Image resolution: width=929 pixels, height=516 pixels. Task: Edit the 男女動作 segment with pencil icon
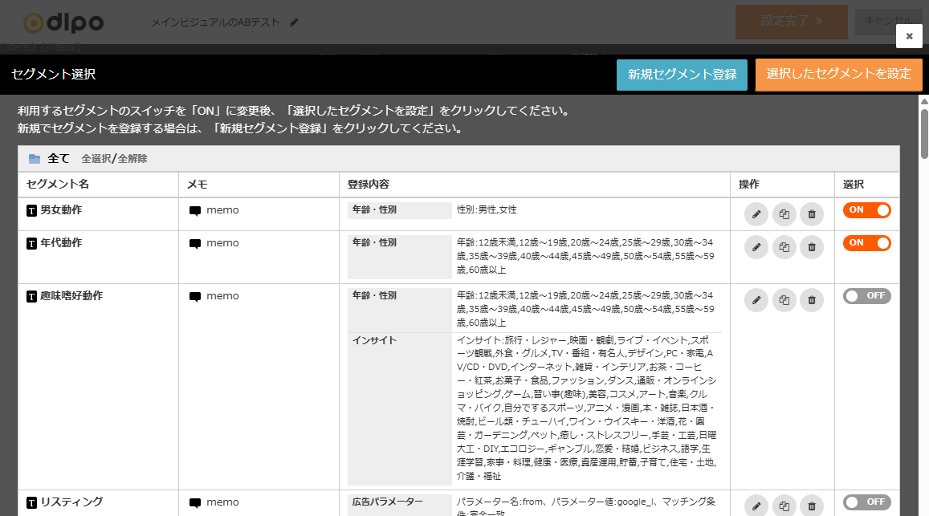(756, 214)
